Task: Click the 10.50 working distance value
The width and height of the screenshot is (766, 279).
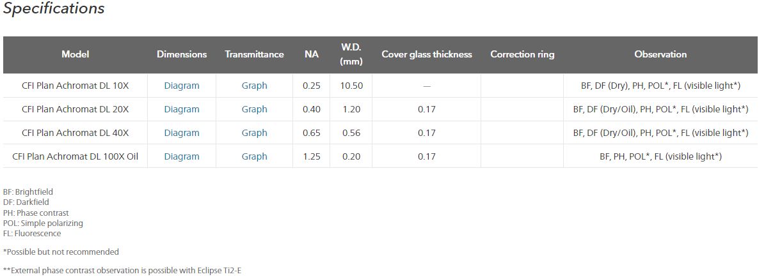Action: click(351, 86)
